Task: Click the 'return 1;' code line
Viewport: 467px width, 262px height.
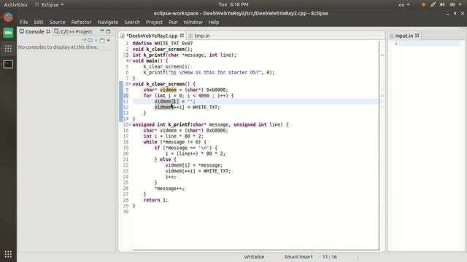Action: point(155,200)
